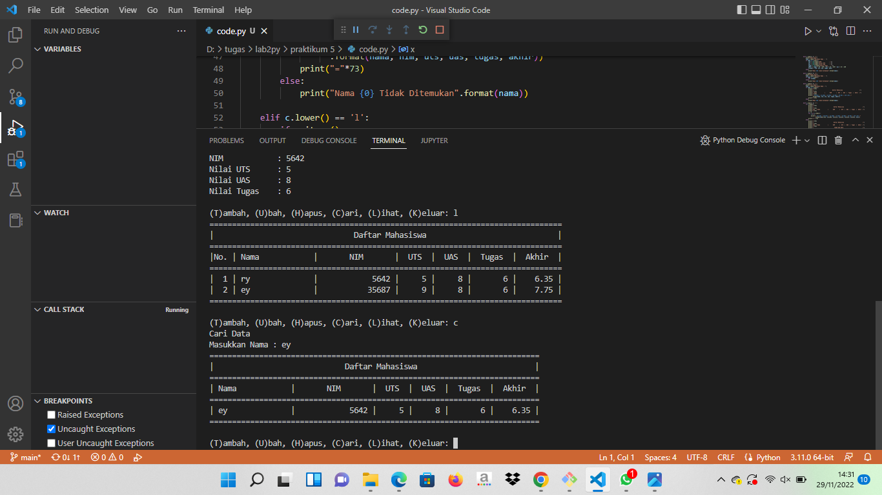
Task: Open the new terminal launch profile dropdown
Action: coord(808,140)
